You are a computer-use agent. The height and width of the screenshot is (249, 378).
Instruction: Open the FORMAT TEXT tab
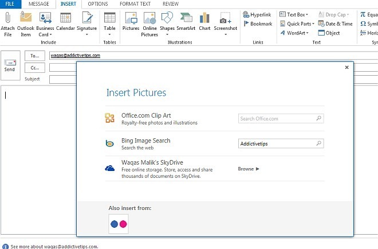coord(135,4)
